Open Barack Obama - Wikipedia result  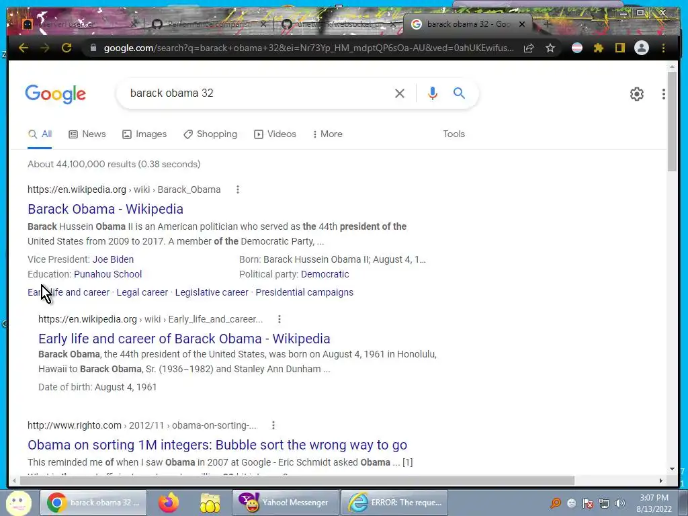click(x=105, y=210)
